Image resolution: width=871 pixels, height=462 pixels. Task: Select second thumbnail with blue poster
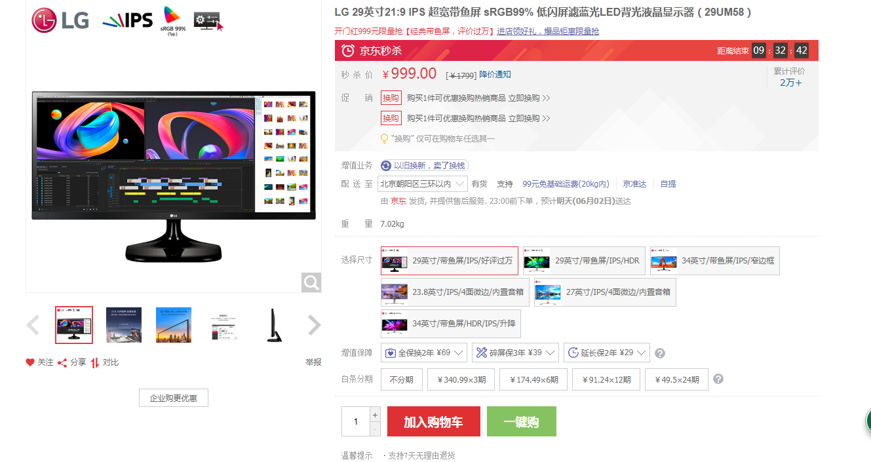[x=124, y=325]
